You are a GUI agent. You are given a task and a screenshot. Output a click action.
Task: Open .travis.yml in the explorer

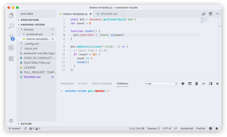coord(36,49)
